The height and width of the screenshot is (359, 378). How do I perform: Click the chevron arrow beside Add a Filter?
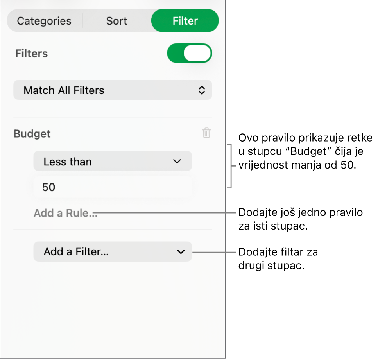pos(181,252)
